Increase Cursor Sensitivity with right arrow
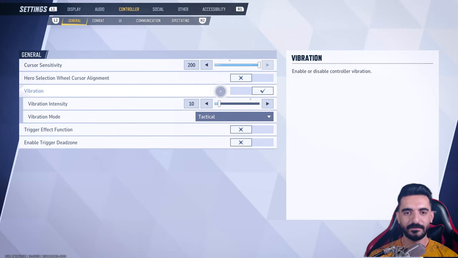 268,65
